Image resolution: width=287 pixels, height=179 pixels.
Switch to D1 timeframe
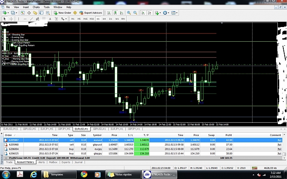click(110, 19)
